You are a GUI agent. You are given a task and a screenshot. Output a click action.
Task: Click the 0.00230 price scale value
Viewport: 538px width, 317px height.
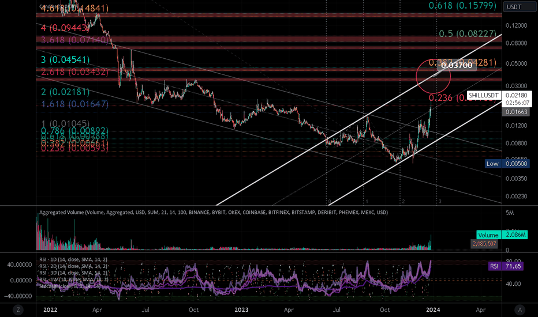pos(516,197)
